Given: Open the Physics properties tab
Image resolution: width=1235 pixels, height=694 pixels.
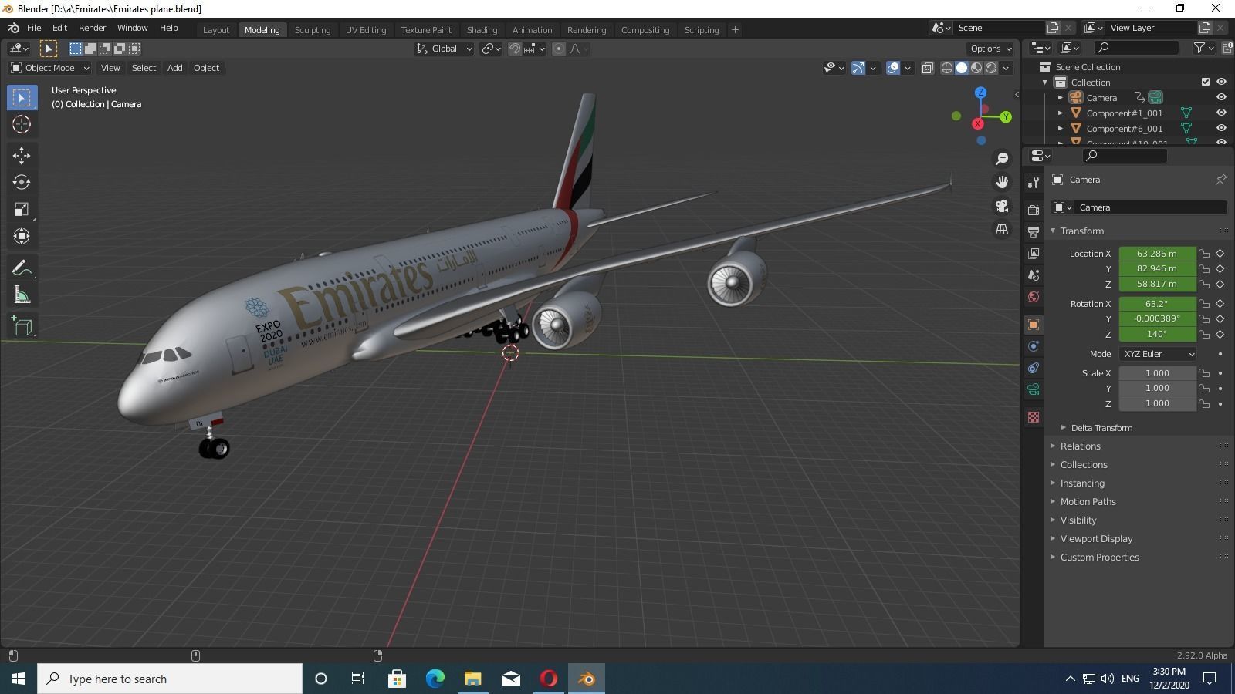Looking at the screenshot, I should tap(1034, 346).
